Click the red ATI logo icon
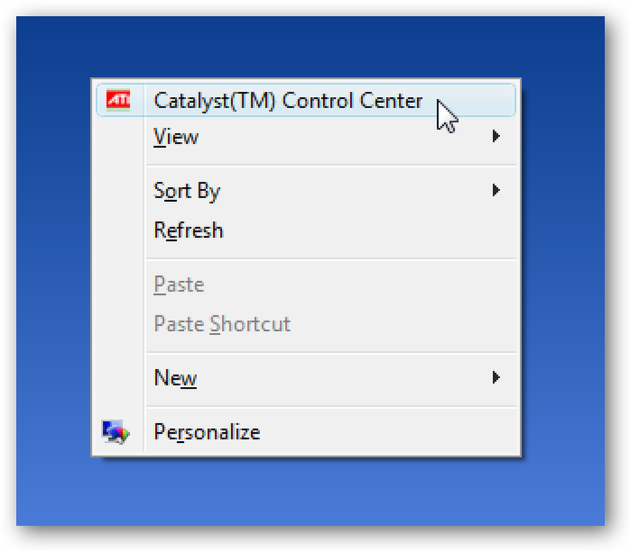Screen dimensions: 630x551 tap(118, 100)
